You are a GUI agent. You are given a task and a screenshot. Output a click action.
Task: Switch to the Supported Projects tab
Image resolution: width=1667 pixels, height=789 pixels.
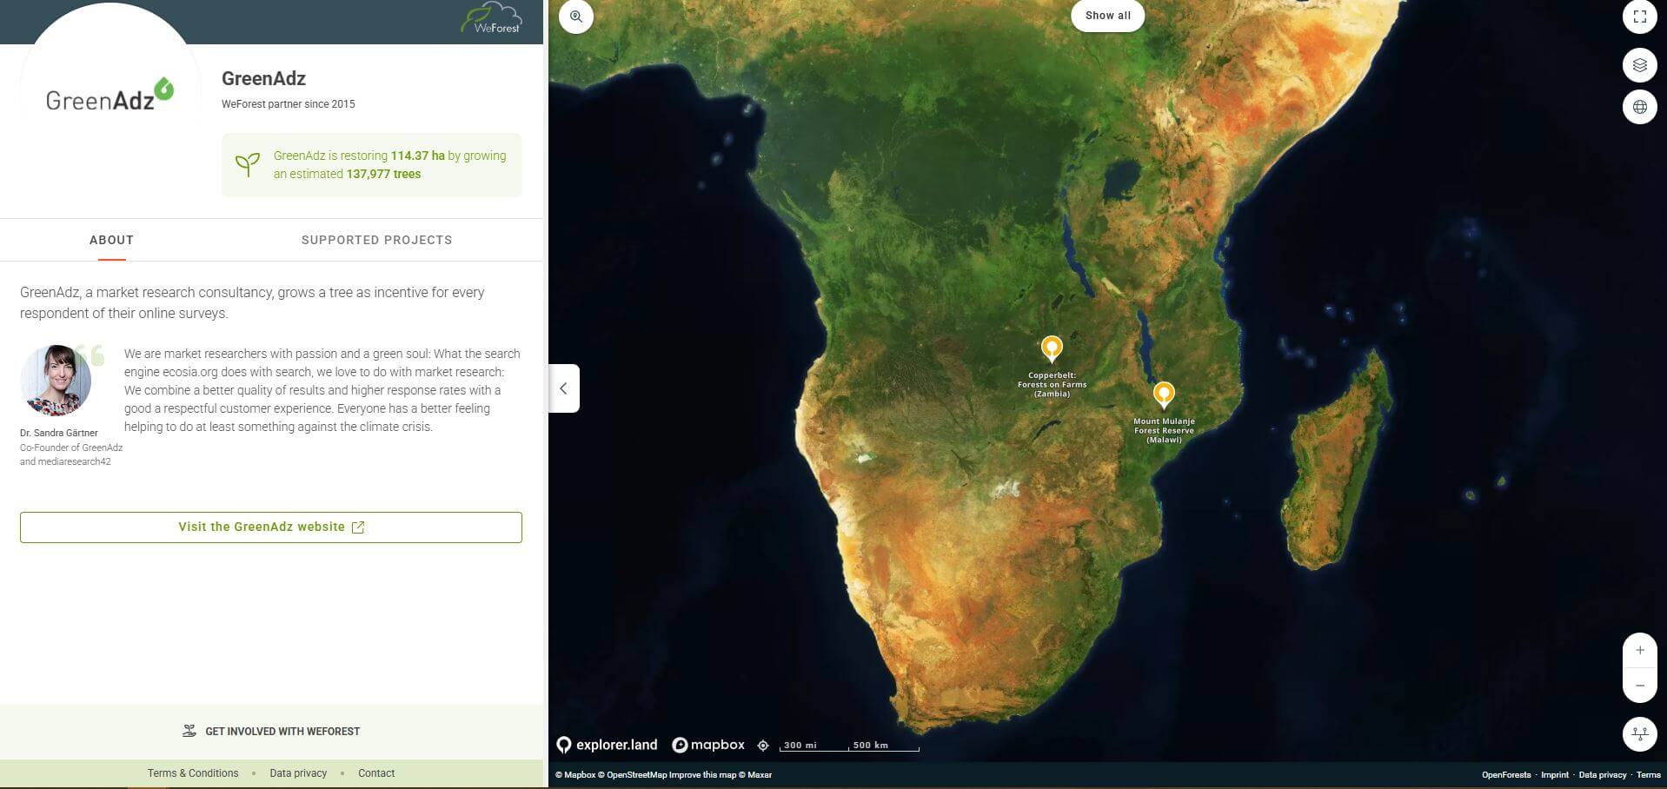[x=376, y=240]
